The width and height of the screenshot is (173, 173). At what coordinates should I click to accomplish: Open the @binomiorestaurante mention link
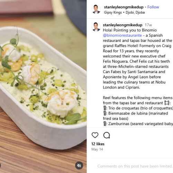click(x=122, y=35)
